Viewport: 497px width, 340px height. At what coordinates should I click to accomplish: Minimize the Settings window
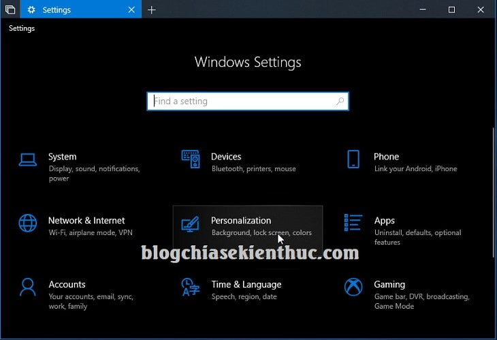[x=423, y=10]
